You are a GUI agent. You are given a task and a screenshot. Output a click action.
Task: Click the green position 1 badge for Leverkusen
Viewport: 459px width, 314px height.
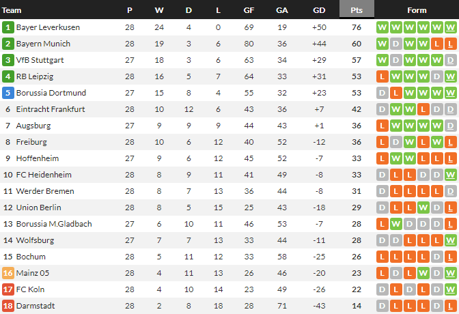8,27
